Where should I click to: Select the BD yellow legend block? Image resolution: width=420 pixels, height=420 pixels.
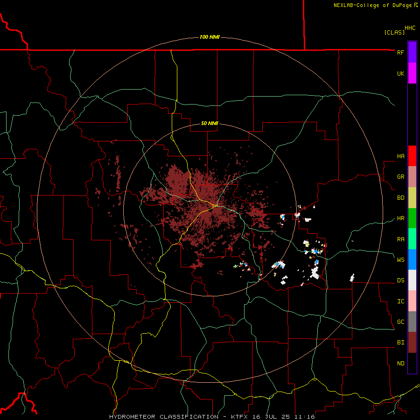coord(412,198)
